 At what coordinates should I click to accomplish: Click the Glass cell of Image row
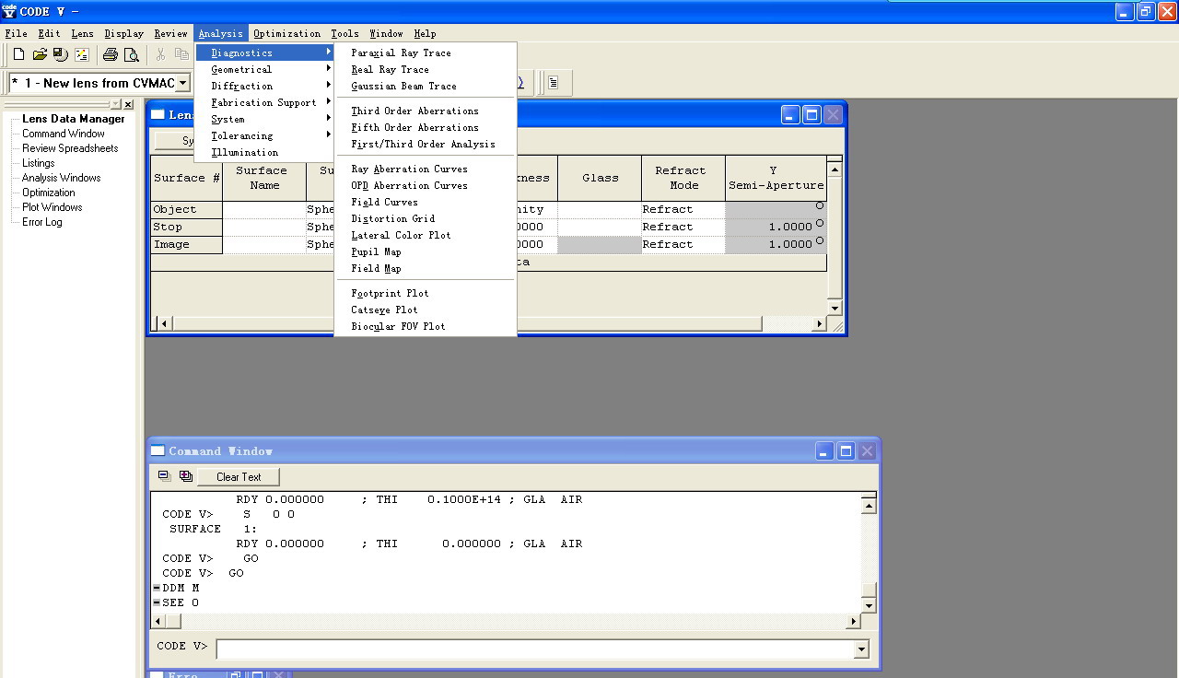tap(600, 244)
